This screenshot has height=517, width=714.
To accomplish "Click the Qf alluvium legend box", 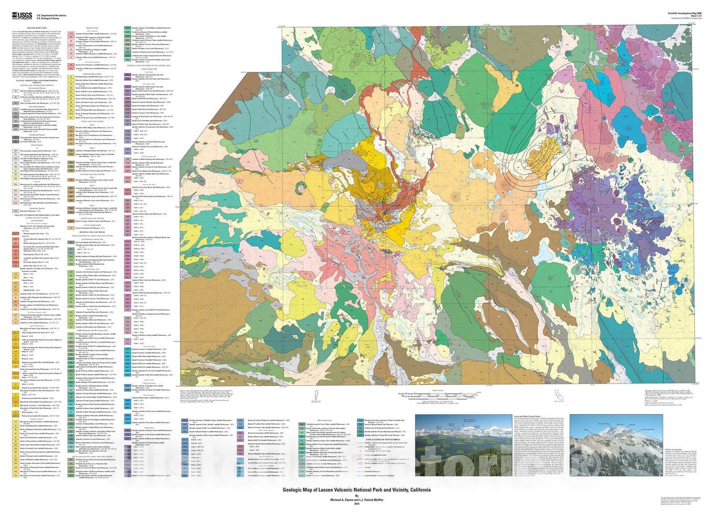I will tap(15, 91).
